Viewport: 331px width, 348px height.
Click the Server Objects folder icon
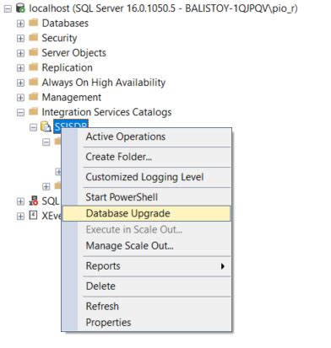34,52
